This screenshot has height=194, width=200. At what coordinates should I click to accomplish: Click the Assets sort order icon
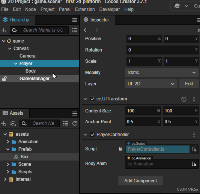13,123
